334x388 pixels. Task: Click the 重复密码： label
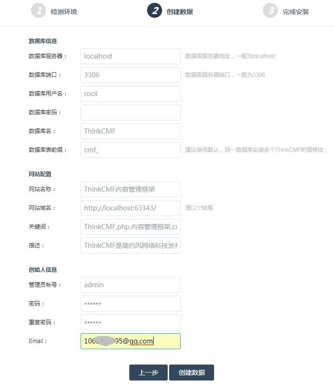pyautogui.click(x=42, y=322)
